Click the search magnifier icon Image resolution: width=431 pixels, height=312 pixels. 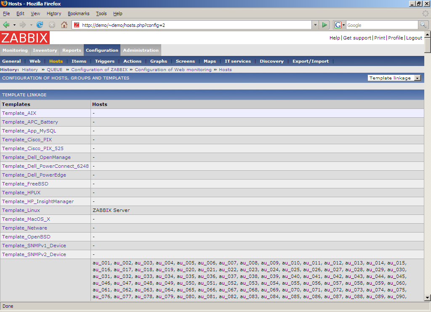423,25
